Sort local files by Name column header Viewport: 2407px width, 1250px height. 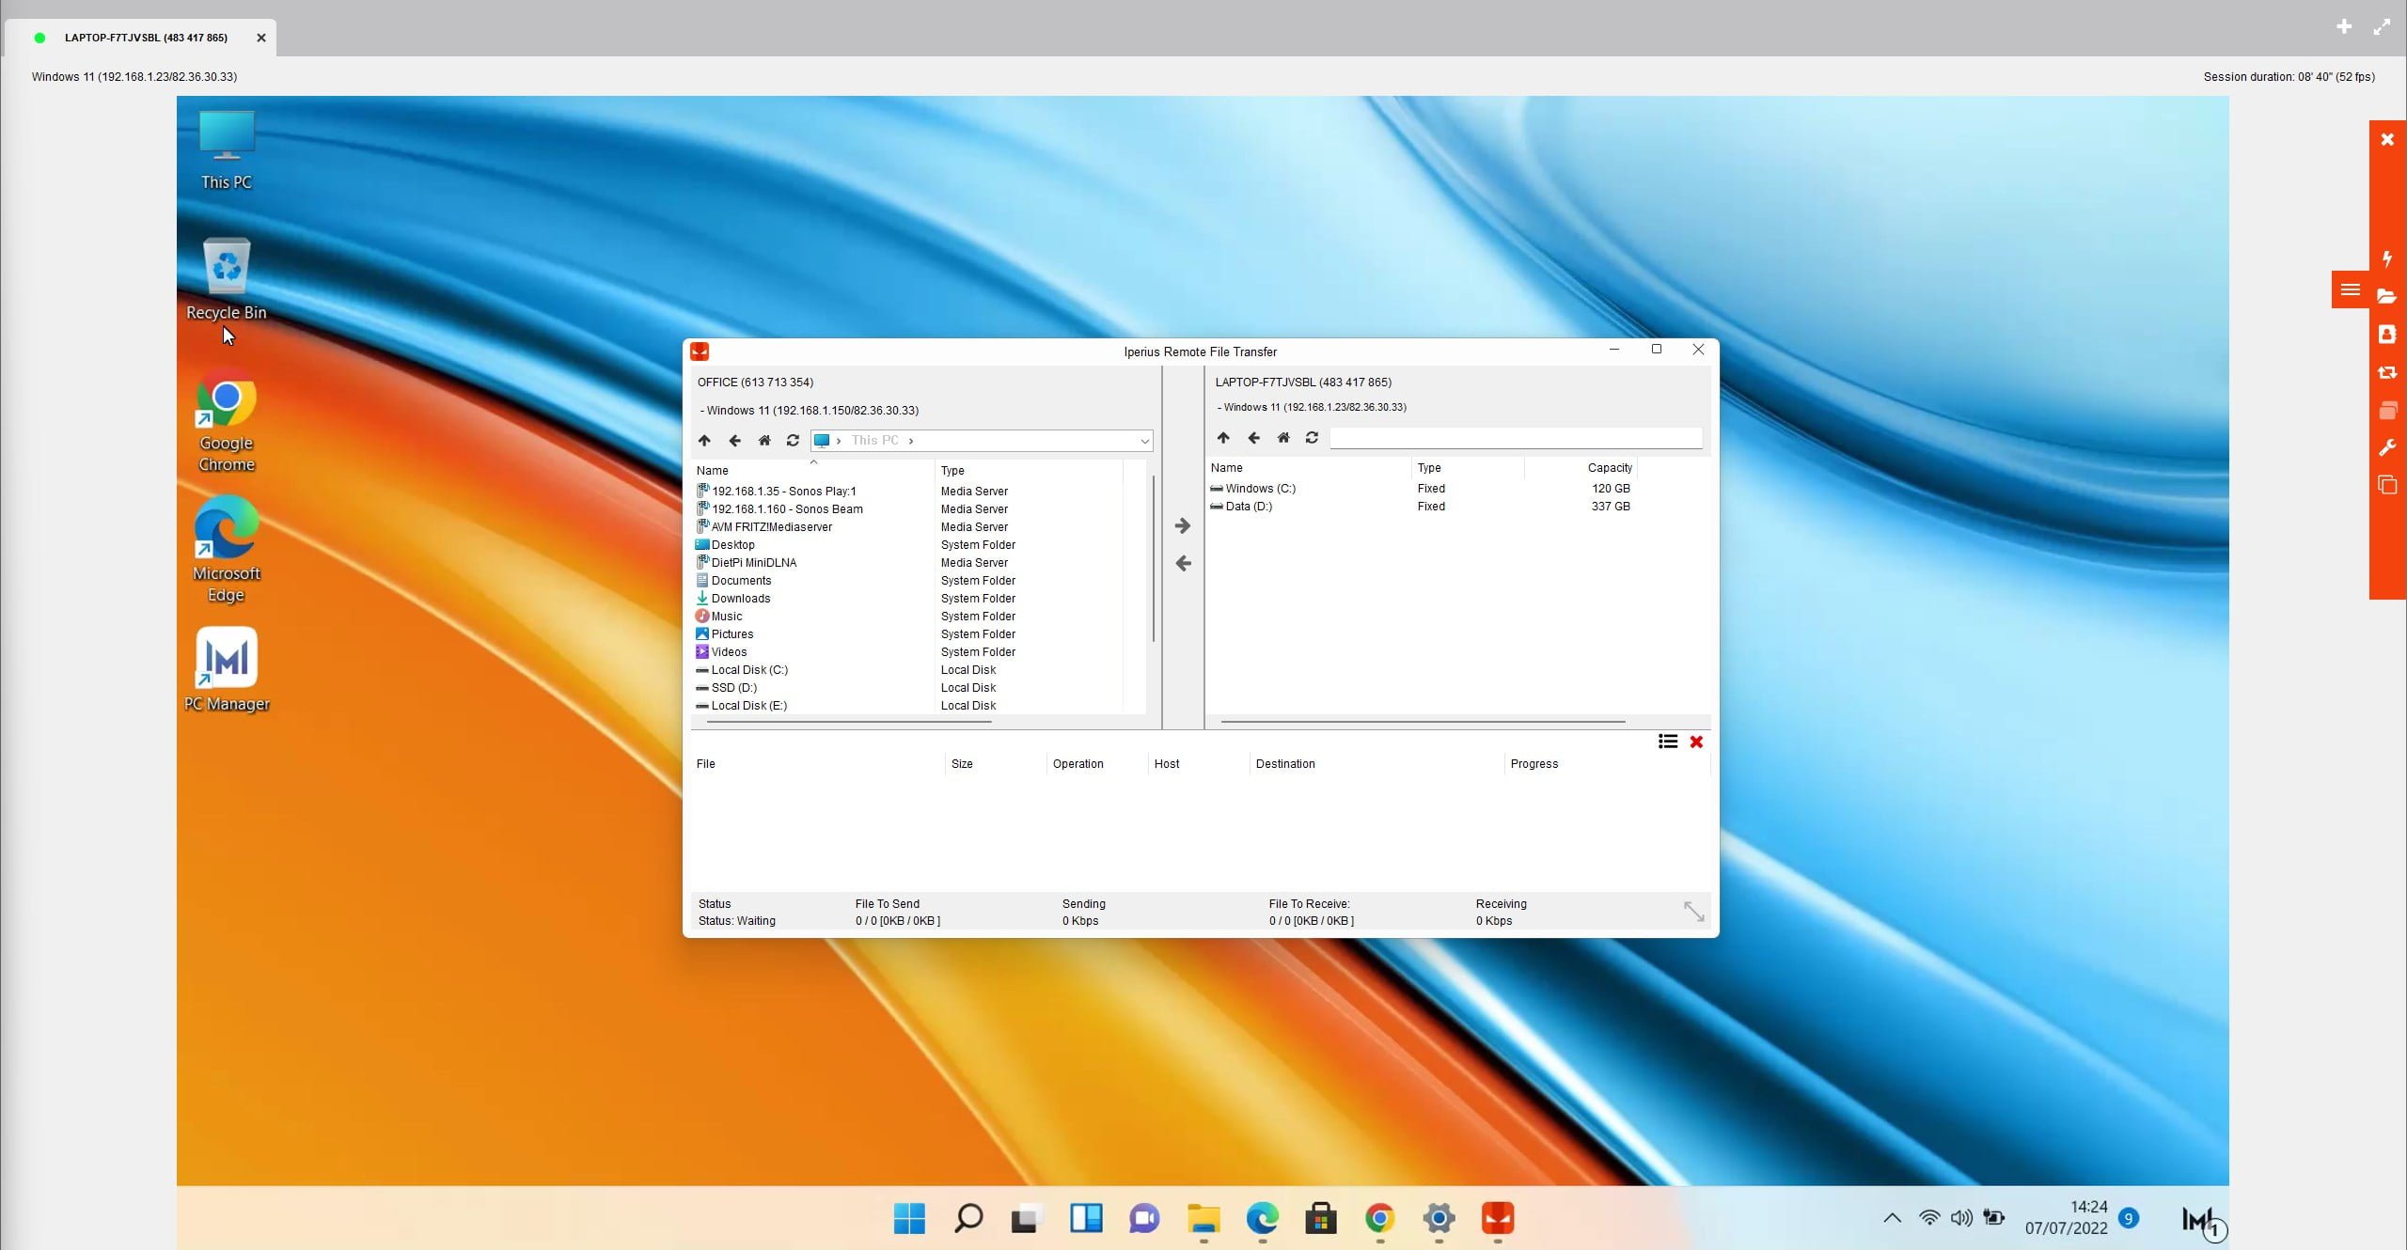[x=713, y=471]
